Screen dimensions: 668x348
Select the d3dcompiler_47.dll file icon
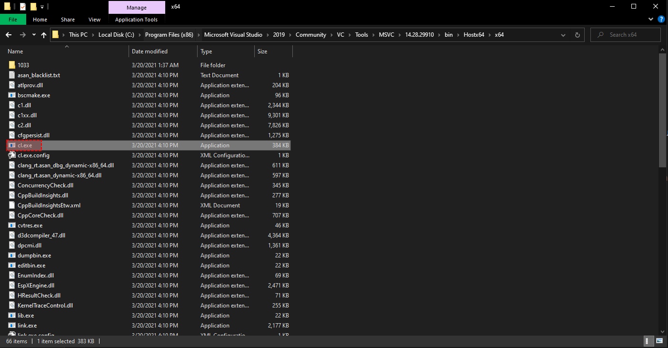(x=12, y=235)
